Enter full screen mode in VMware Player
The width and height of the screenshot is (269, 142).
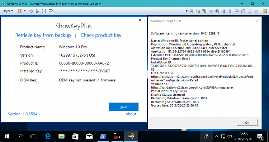tap(44, 11)
